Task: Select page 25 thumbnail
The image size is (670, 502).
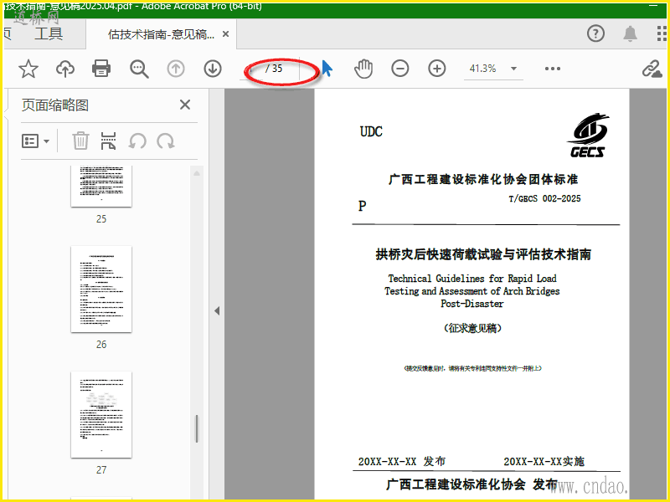Action: (101, 186)
